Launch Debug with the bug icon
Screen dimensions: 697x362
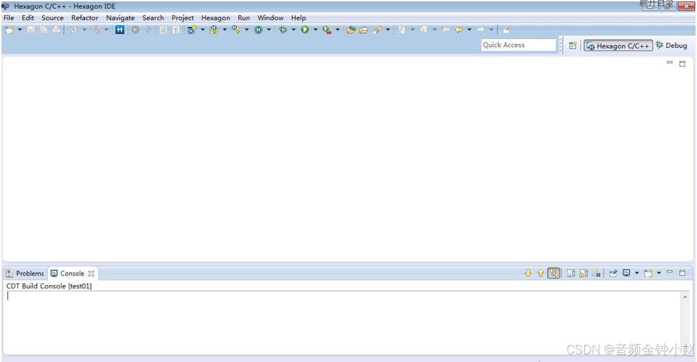[x=283, y=30]
